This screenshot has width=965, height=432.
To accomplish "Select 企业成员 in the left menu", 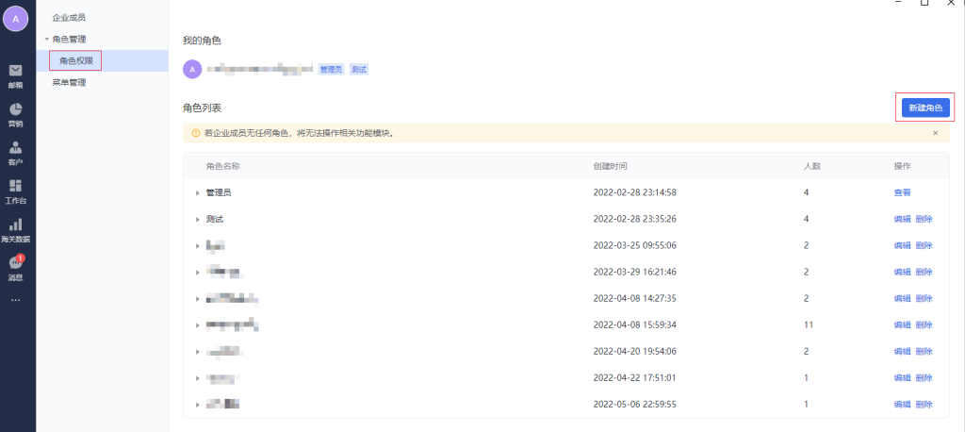I will 74,18.
